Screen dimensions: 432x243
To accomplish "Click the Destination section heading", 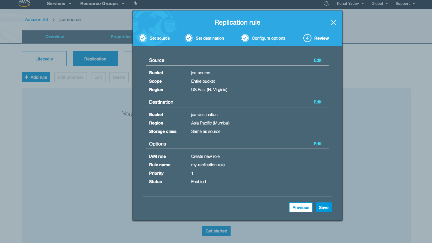I will (161, 102).
